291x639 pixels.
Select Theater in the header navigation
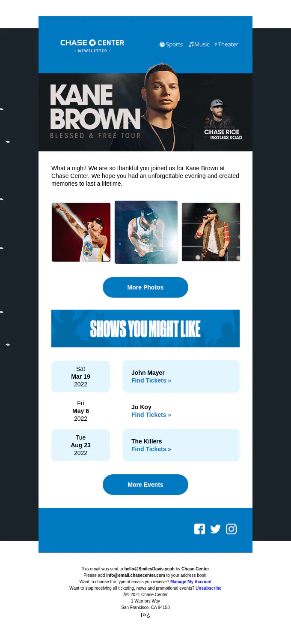(226, 44)
